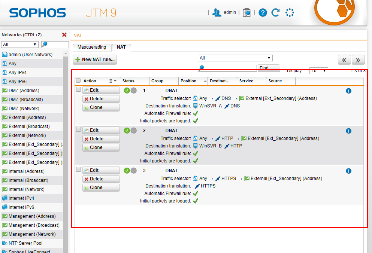Check the checkbox for rule 2
The width and height of the screenshot is (372, 253).
78,129
